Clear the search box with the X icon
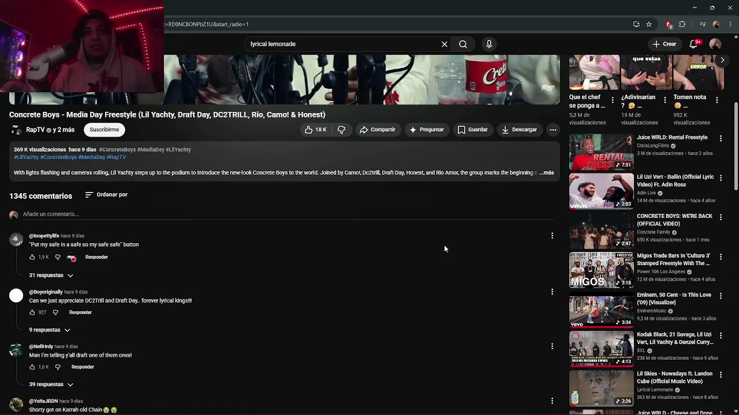This screenshot has height=415, width=739. point(445,44)
